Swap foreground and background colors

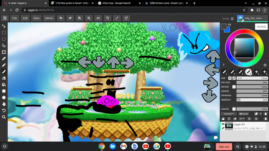click(x=230, y=25)
